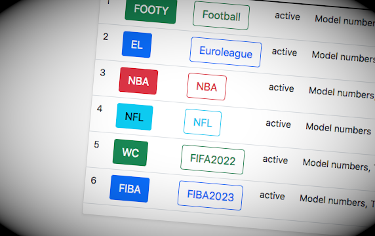Click the cyan filled NFL badge
The image size is (375, 236).
pyautogui.click(x=134, y=117)
